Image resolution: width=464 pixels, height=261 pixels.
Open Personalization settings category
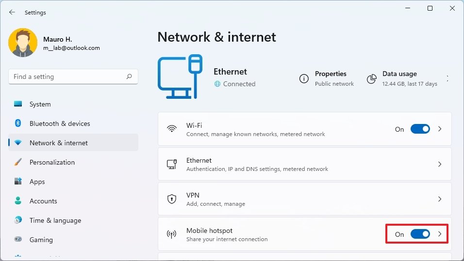click(52, 162)
